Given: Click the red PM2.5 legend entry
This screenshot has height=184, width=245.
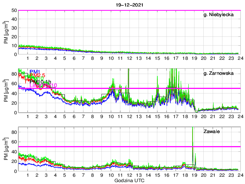Looking at the screenshot, I should coord(38,75).
